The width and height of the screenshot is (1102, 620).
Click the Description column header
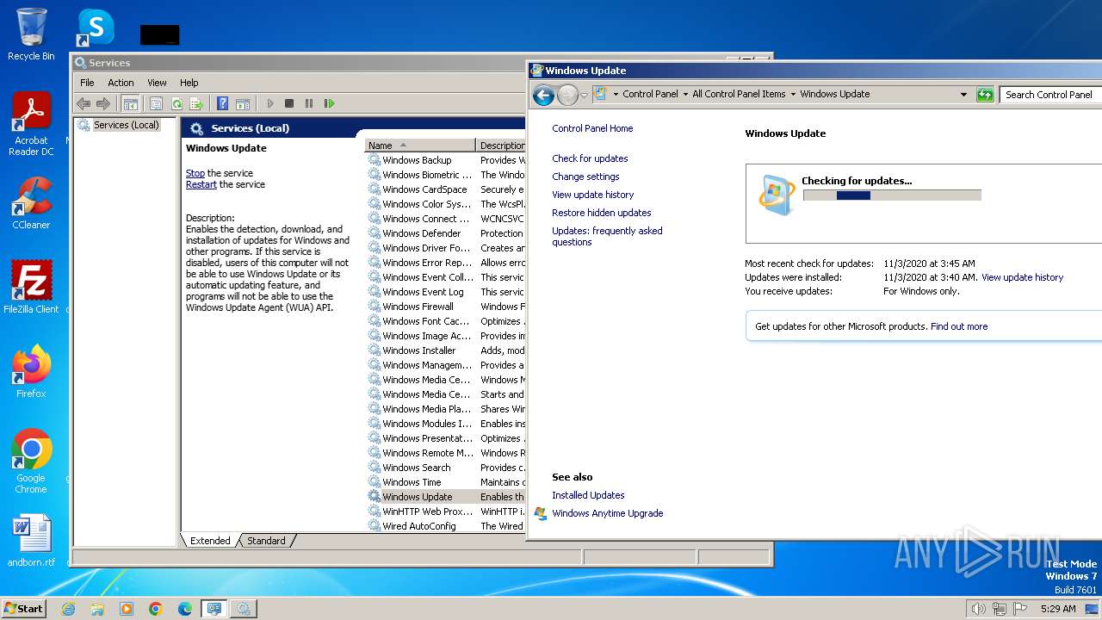(501, 146)
